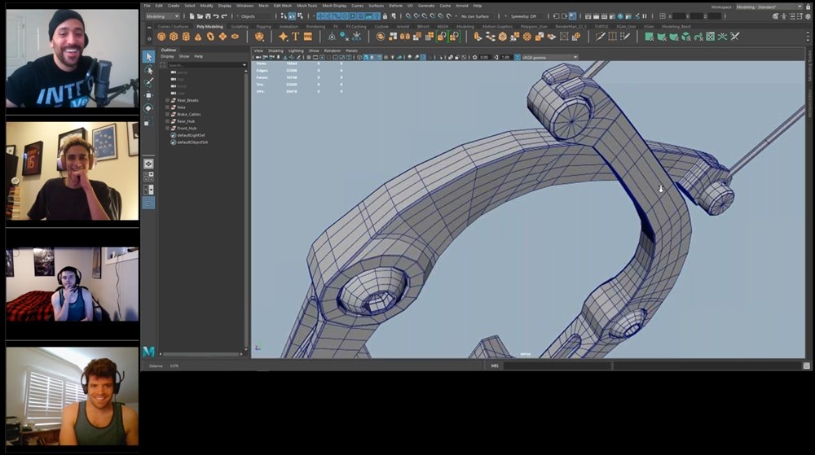Viewport: 815px width, 455px height.
Task: Choose the Rotate tool in toolbox
Action: pyautogui.click(x=148, y=108)
